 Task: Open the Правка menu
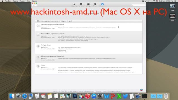point(16,1)
